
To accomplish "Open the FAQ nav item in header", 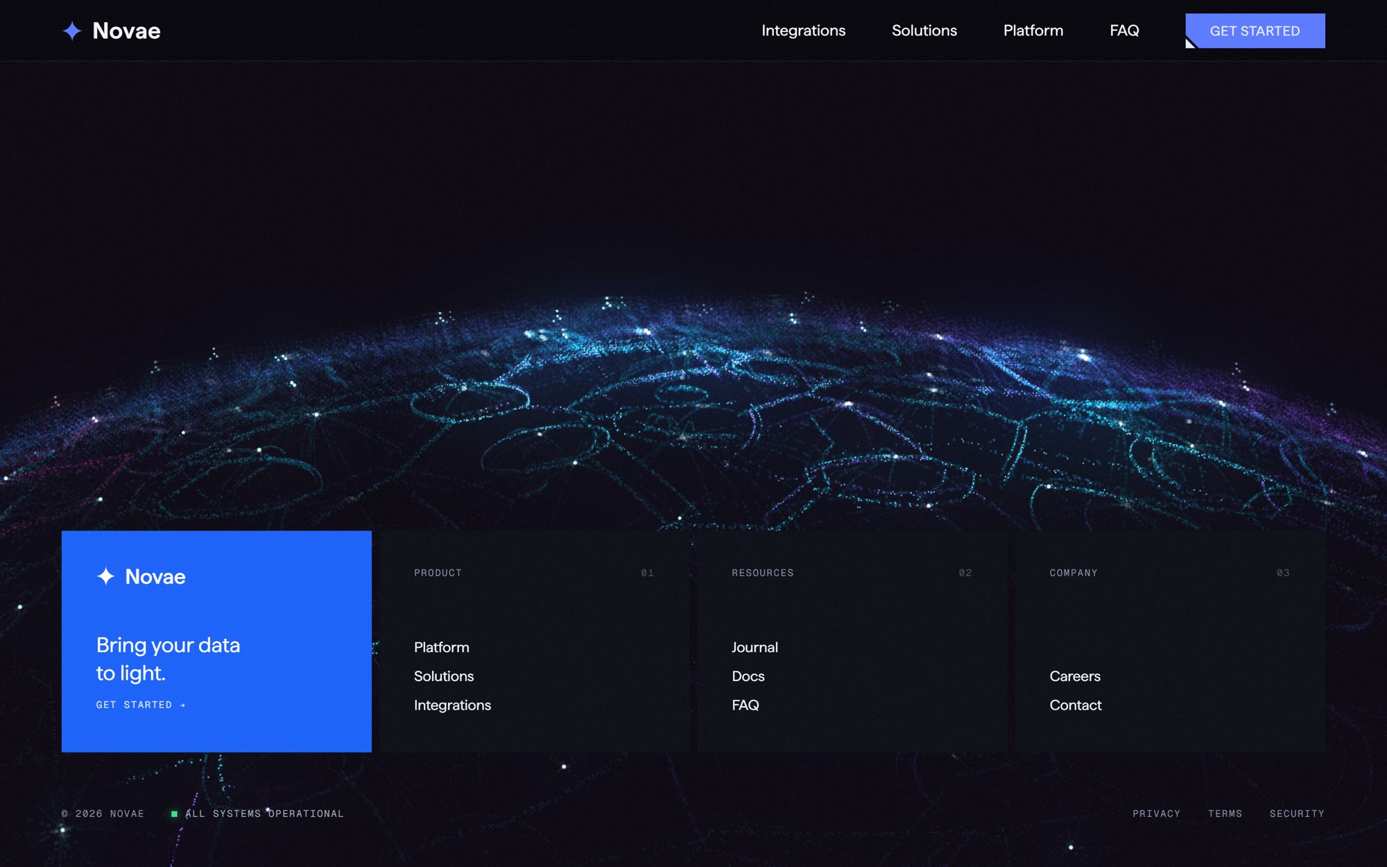I will [x=1124, y=31].
